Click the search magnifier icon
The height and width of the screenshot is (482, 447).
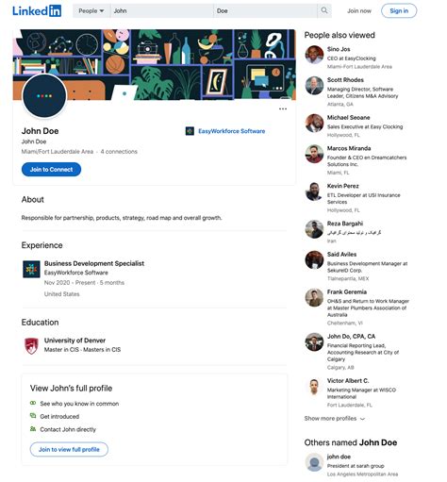[324, 10]
